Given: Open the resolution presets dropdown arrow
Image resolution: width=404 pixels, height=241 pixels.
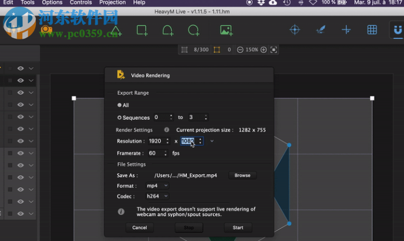Looking at the screenshot, I should point(212,141).
